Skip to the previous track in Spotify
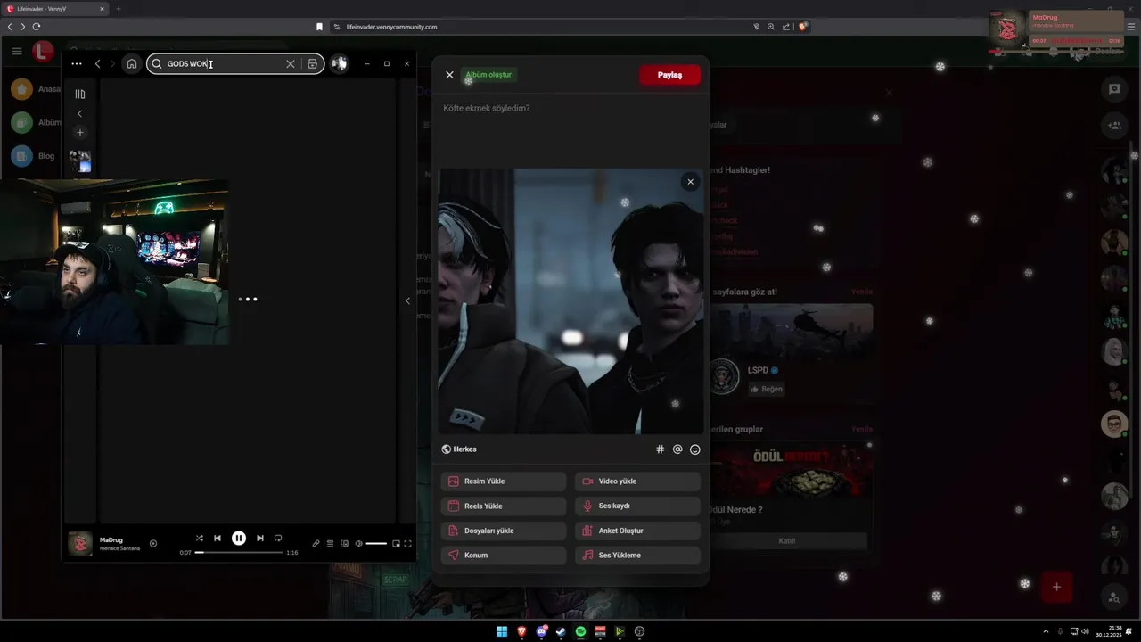Viewport: 1141px width, 642px height. point(217,539)
